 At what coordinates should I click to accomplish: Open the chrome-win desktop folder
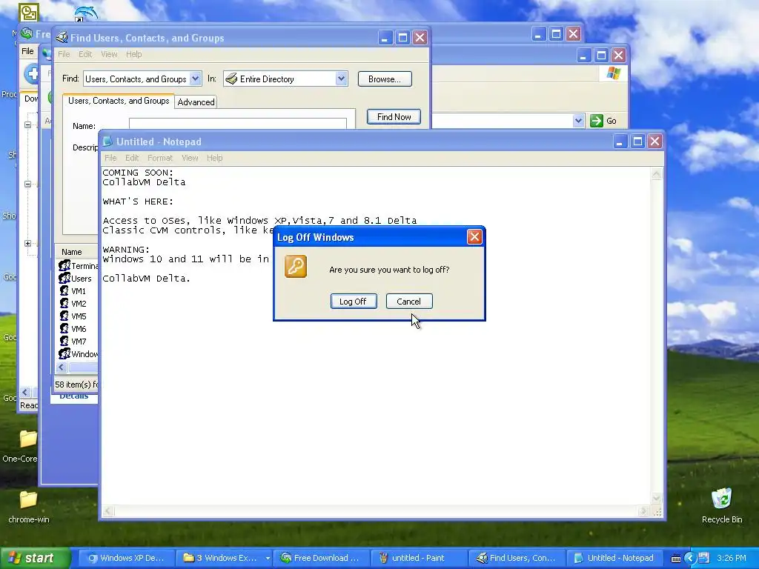(x=28, y=499)
